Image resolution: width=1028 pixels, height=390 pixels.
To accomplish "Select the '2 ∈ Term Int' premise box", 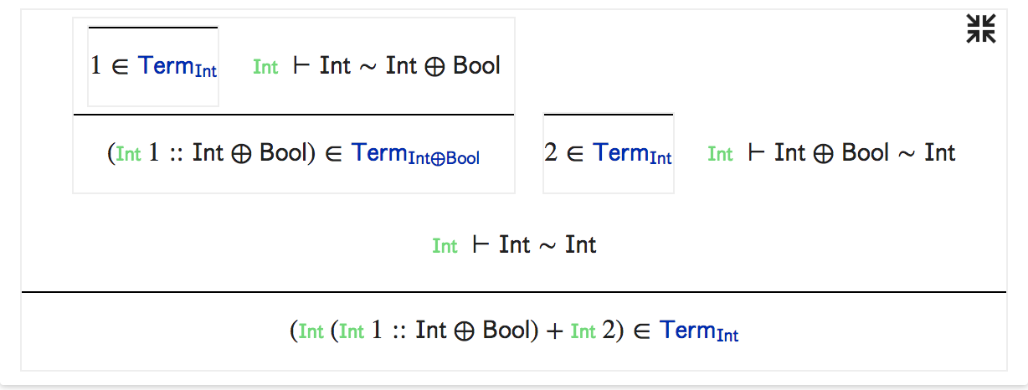I will pyautogui.click(x=609, y=153).
